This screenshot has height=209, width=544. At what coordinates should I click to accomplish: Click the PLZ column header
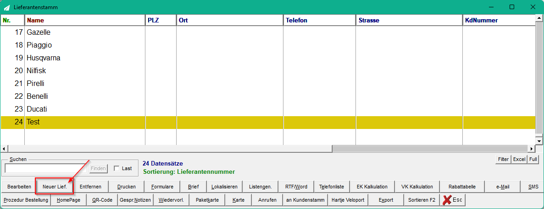pos(161,20)
